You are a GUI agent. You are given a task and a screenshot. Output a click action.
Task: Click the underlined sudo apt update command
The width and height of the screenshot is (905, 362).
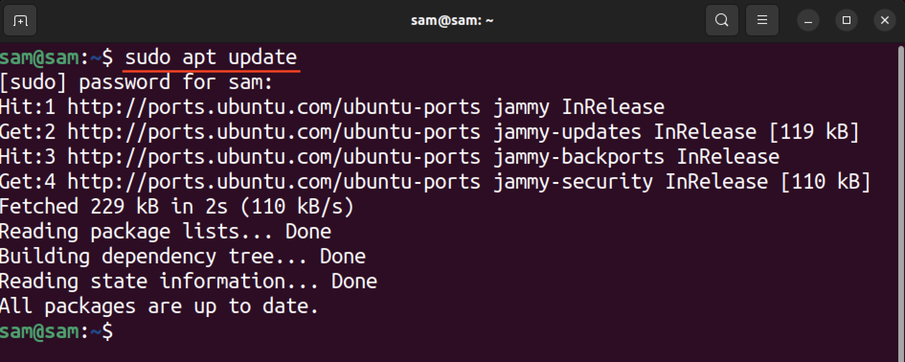click(211, 57)
